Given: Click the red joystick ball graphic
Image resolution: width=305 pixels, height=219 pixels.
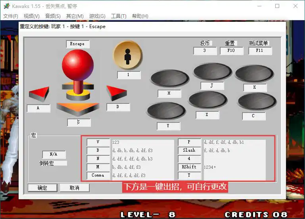Looking at the screenshot, I should pyautogui.click(x=78, y=65).
